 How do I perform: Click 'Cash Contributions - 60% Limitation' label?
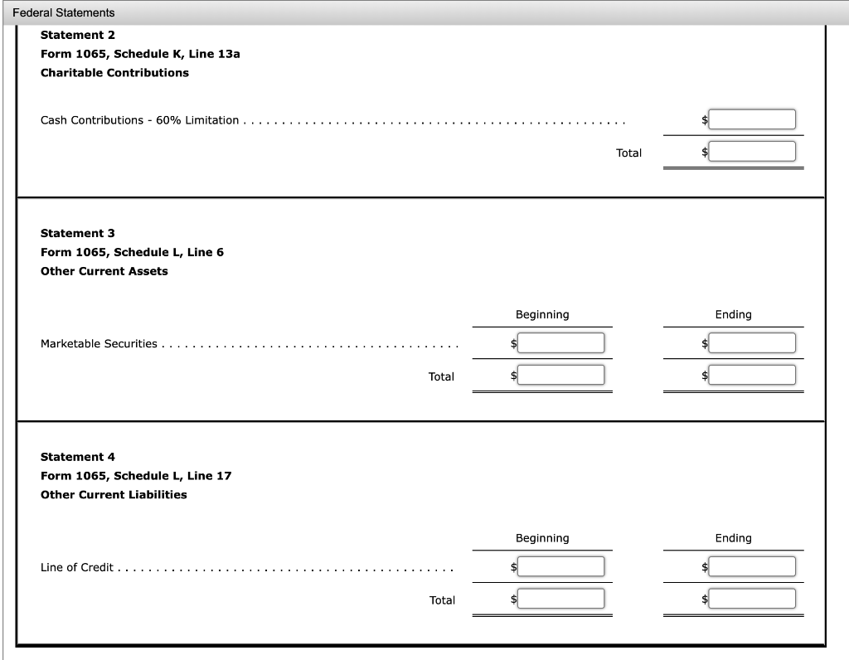coord(139,120)
